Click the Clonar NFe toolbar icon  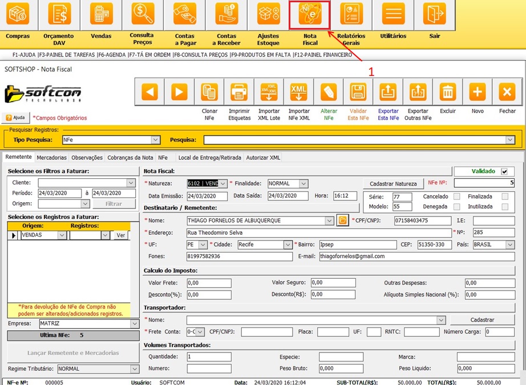point(209,92)
